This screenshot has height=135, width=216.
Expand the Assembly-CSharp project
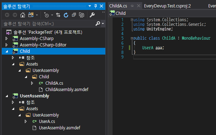pos(6,39)
